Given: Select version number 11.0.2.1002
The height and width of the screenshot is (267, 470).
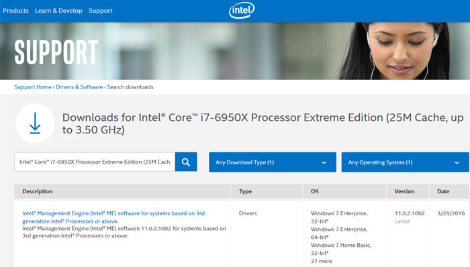Looking at the screenshot, I should pyautogui.click(x=410, y=213).
